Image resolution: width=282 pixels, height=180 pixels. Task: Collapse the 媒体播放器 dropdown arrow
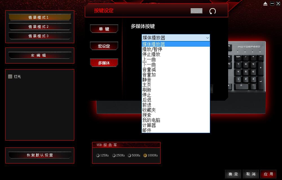click(x=207, y=38)
